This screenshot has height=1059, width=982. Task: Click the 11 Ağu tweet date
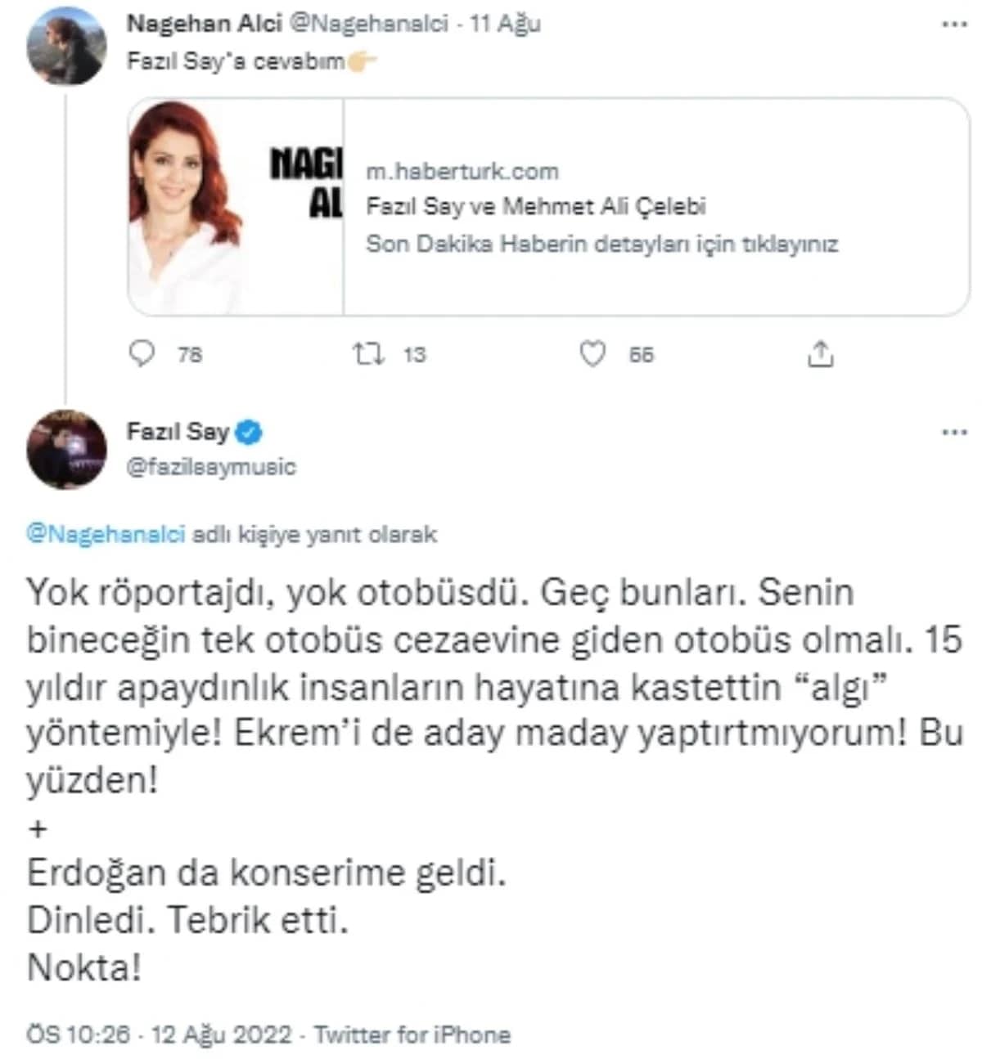click(x=505, y=23)
